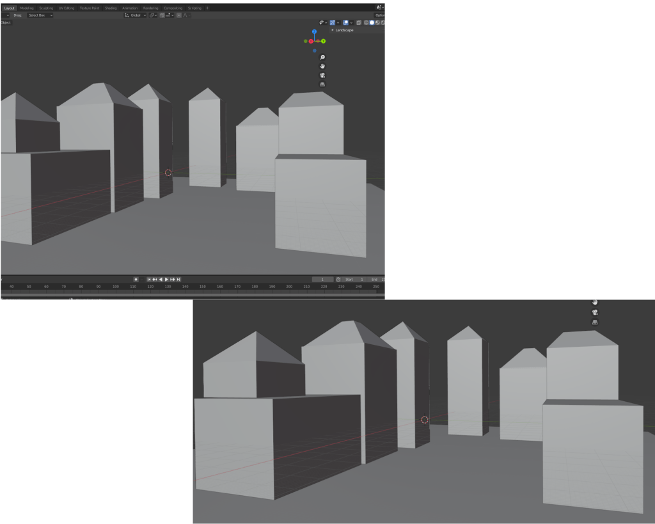This screenshot has height=524, width=655.
Task: Click the zoom magnifier icon in viewport
Action: (x=322, y=58)
